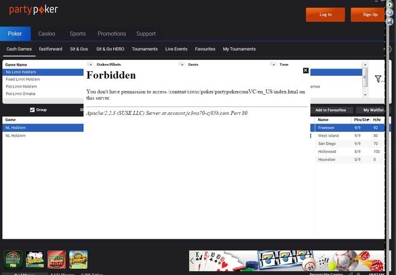This screenshot has height=275, width=396.
Task: Sort tables by Plrs/Sts column arrow
Action: click(x=368, y=120)
